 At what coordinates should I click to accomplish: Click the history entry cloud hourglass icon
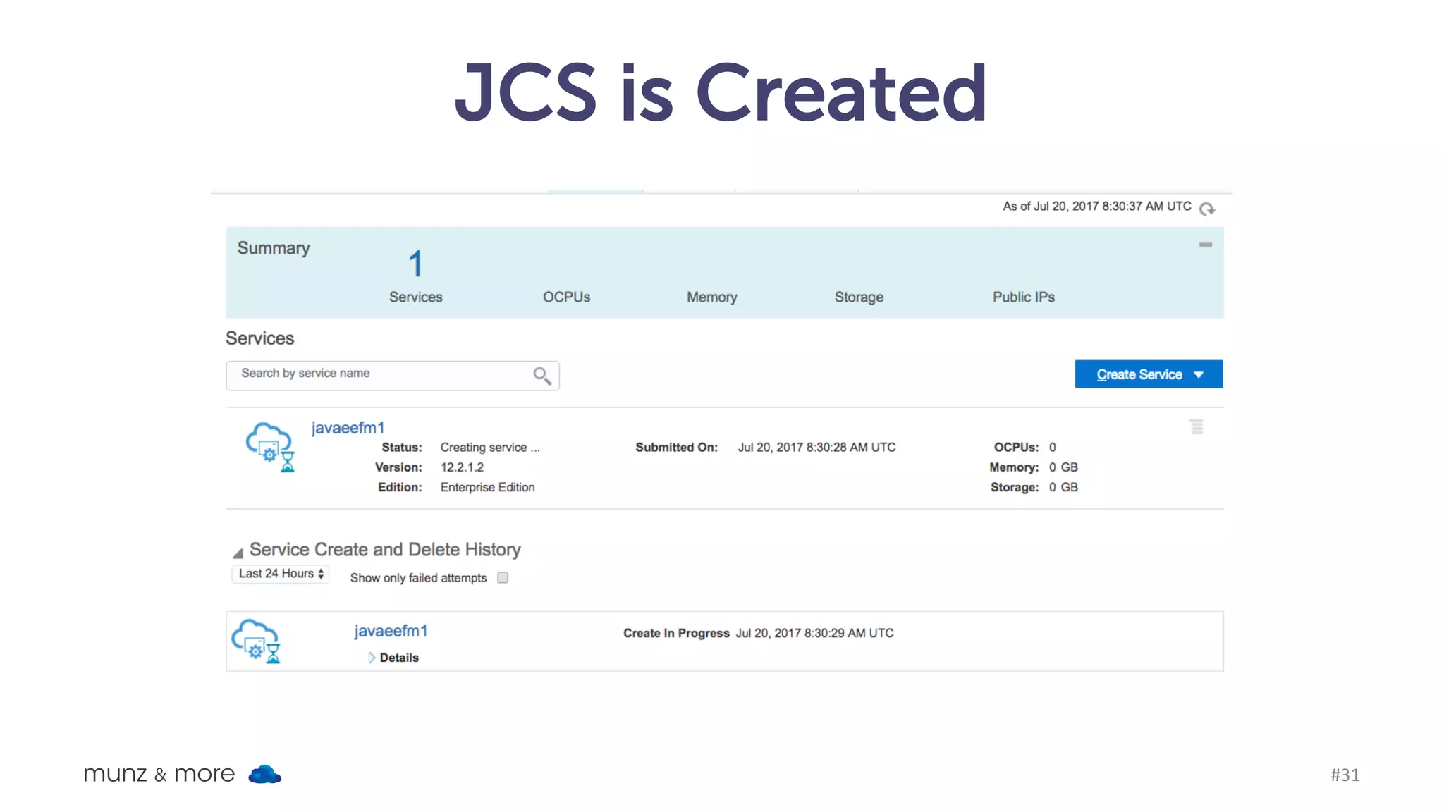click(257, 641)
